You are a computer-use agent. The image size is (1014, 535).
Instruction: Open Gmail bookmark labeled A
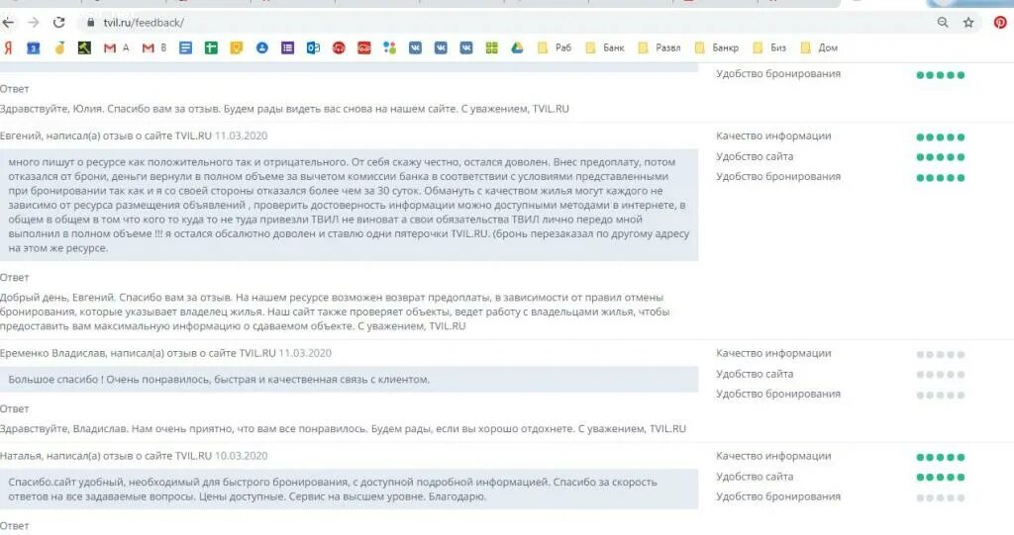(117, 47)
